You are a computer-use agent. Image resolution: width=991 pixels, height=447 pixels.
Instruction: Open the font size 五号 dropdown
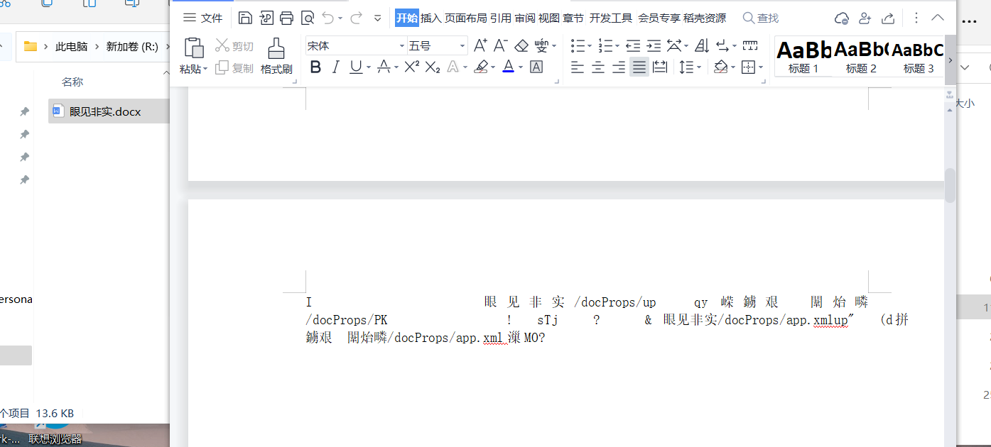(x=462, y=45)
